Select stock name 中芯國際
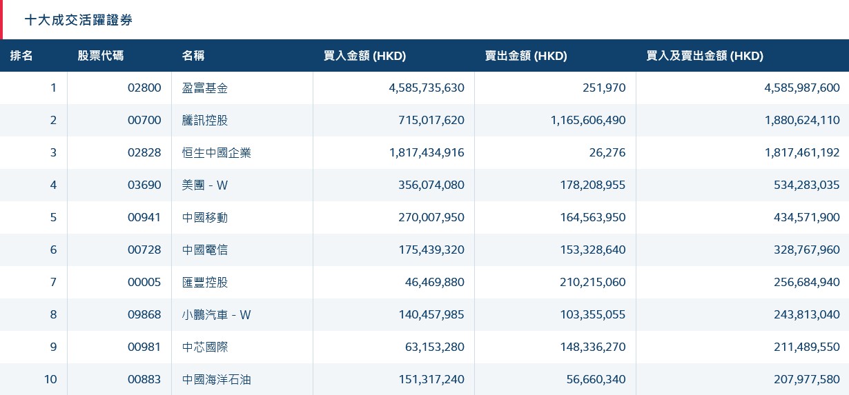The image size is (849, 395). [205, 347]
